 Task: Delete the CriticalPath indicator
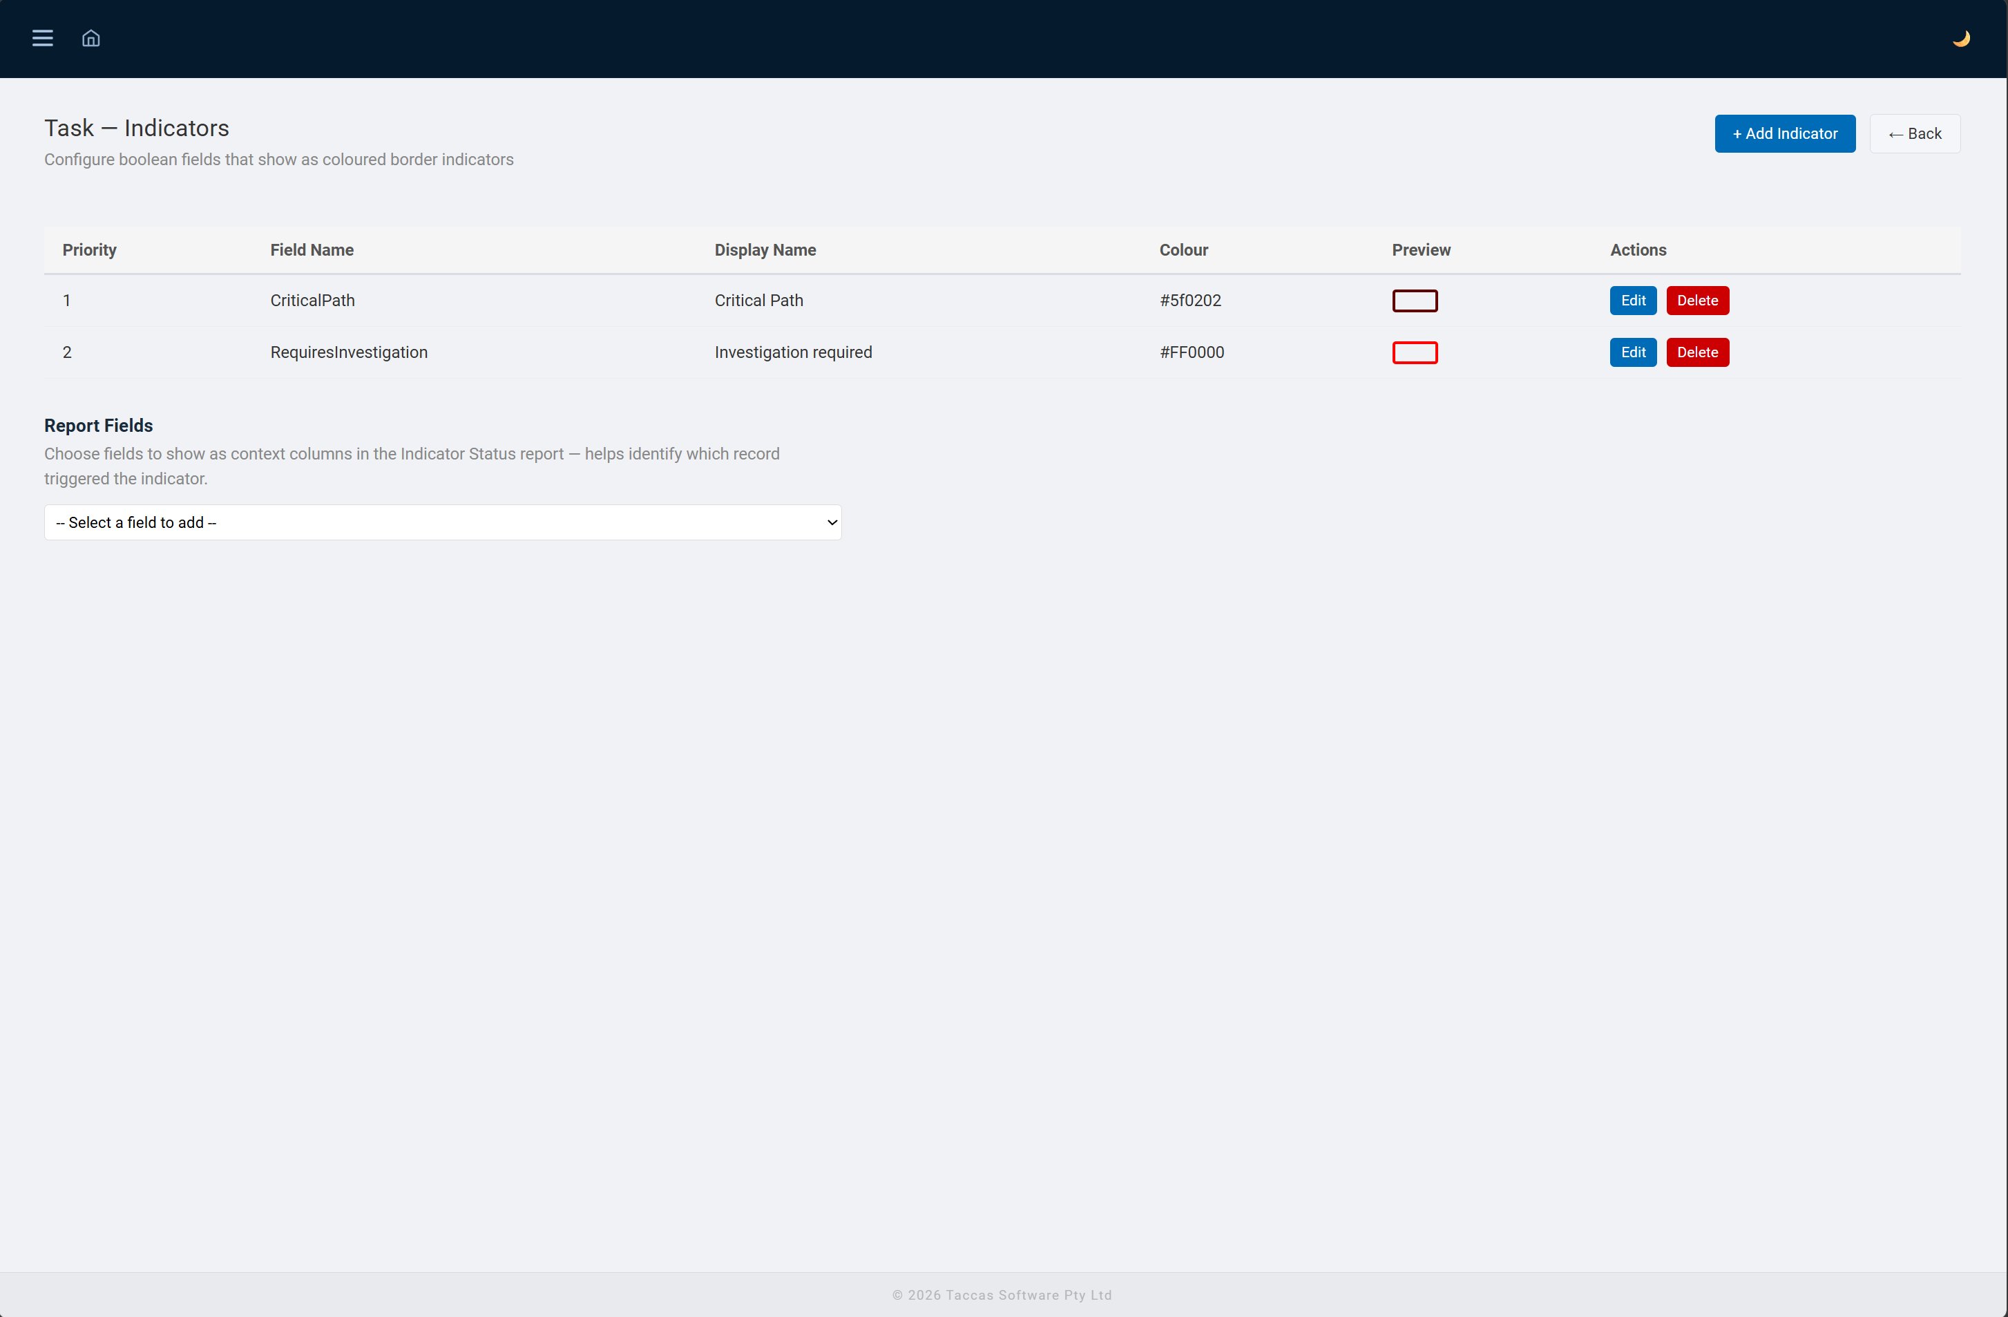(1696, 301)
